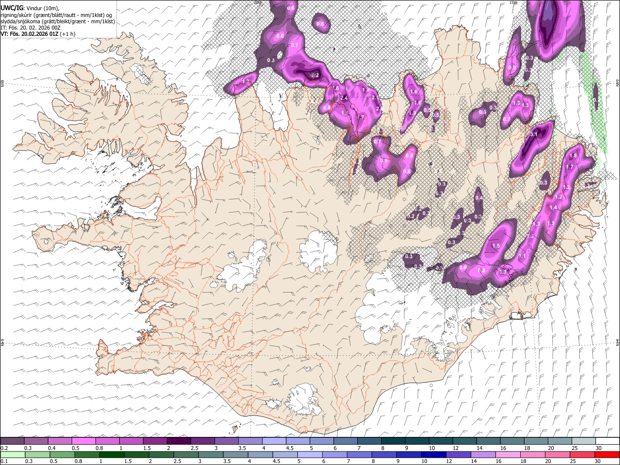Pick the pale grey snow swatch between 25 and 30
The height and width of the screenshot is (465, 620).
coord(584,441)
